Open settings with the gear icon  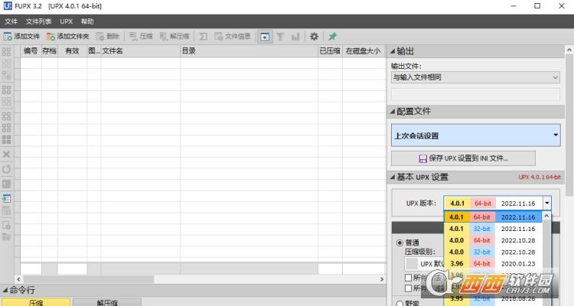point(314,37)
